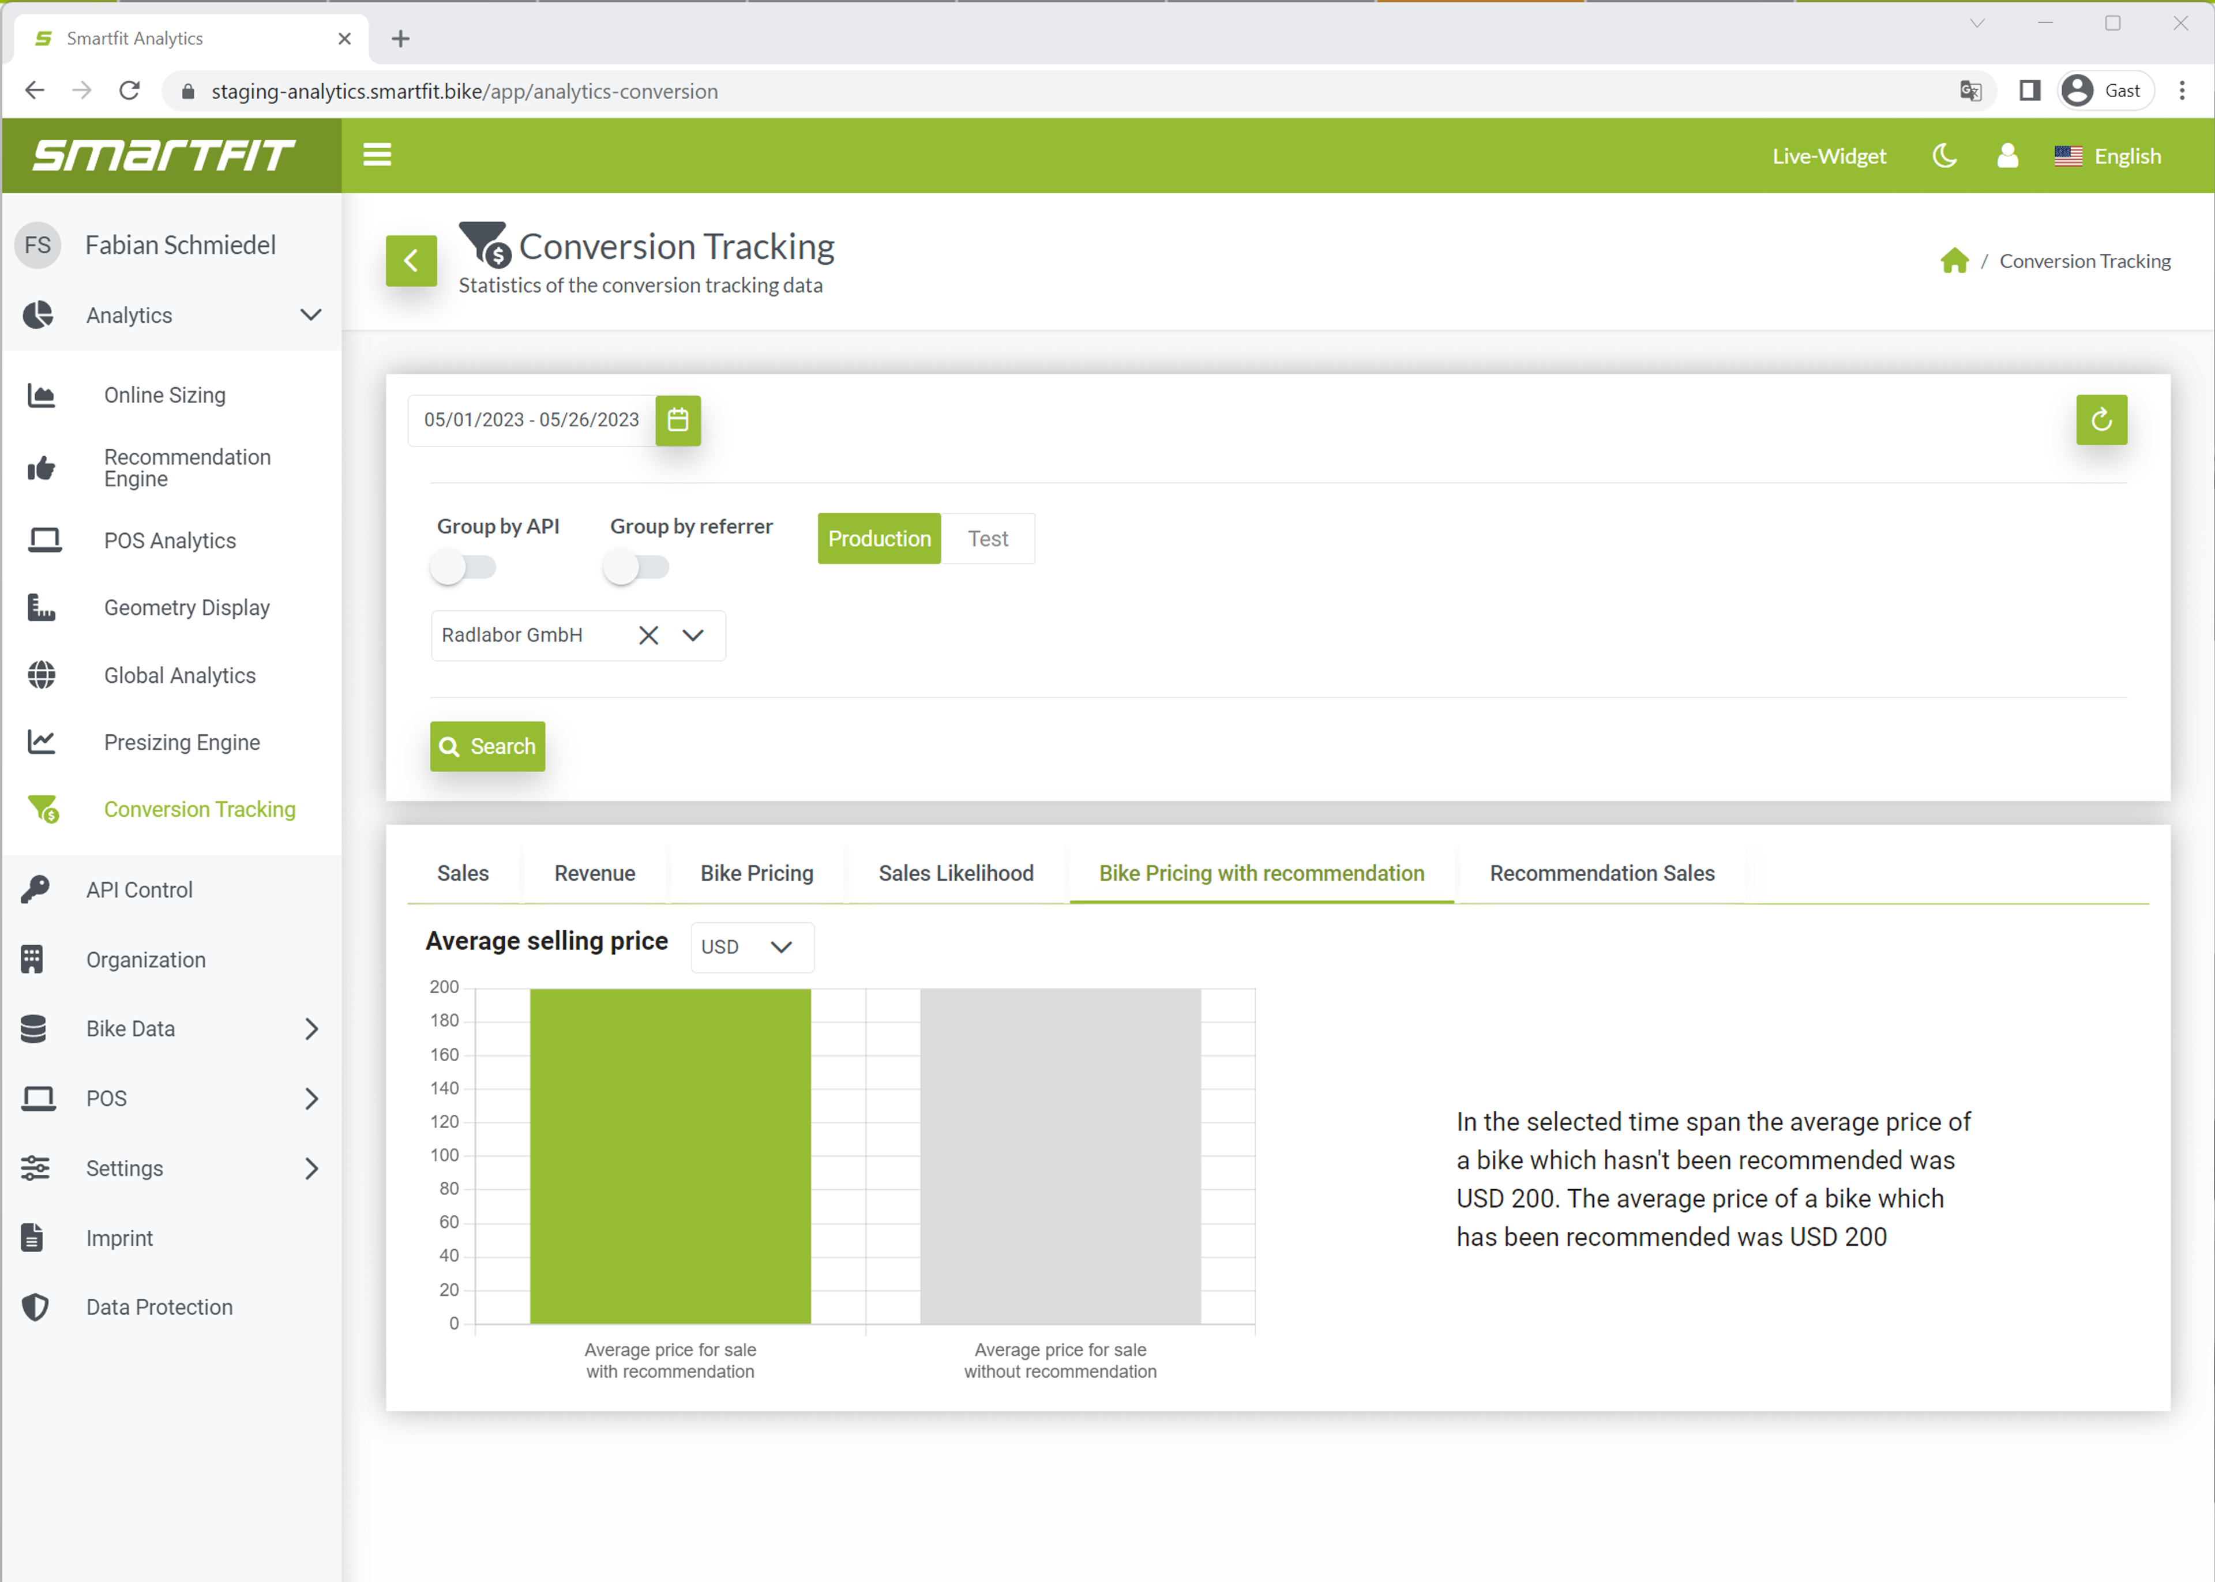Click the green refresh icon button
Image resolution: width=2215 pixels, height=1582 pixels.
point(2100,420)
